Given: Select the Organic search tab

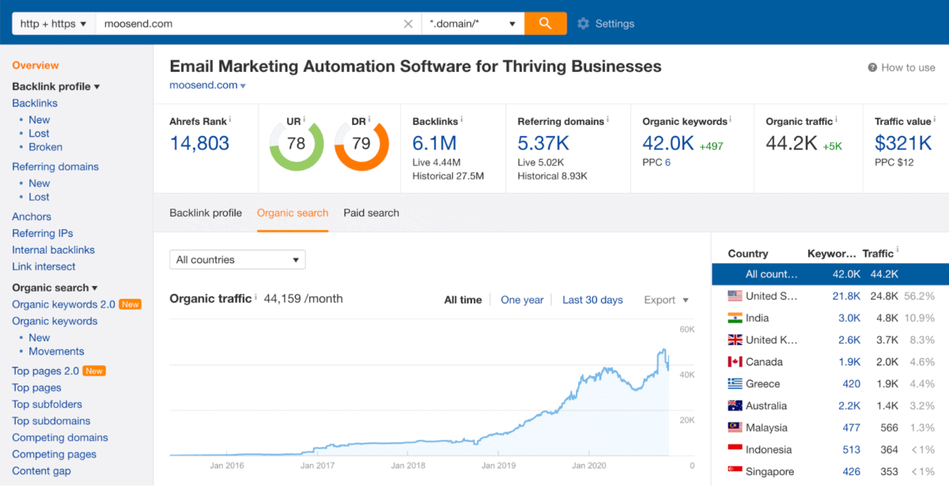Looking at the screenshot, I should point(293,213).
